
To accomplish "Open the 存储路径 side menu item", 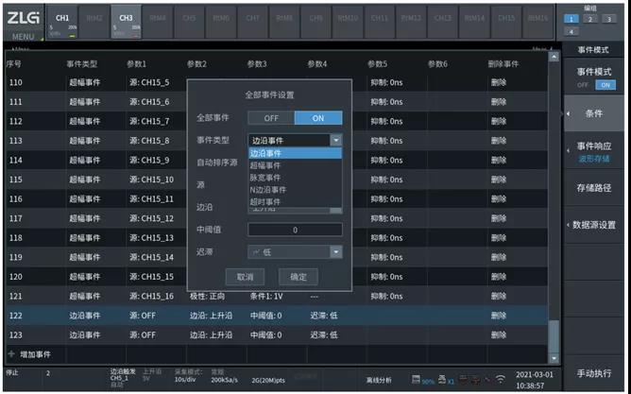I will point(594,187).
